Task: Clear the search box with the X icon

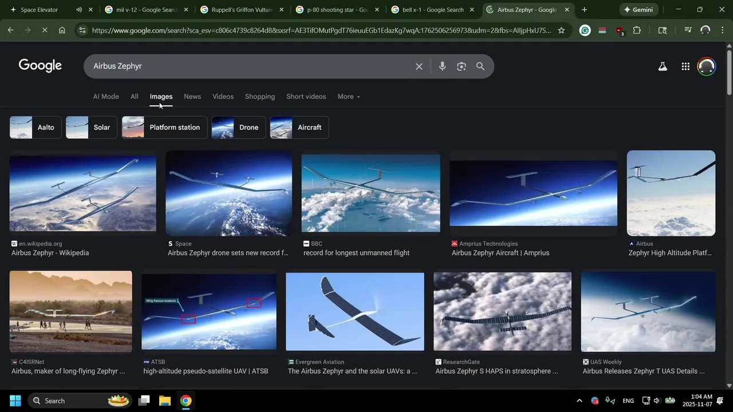Action: tap(419, 66)
